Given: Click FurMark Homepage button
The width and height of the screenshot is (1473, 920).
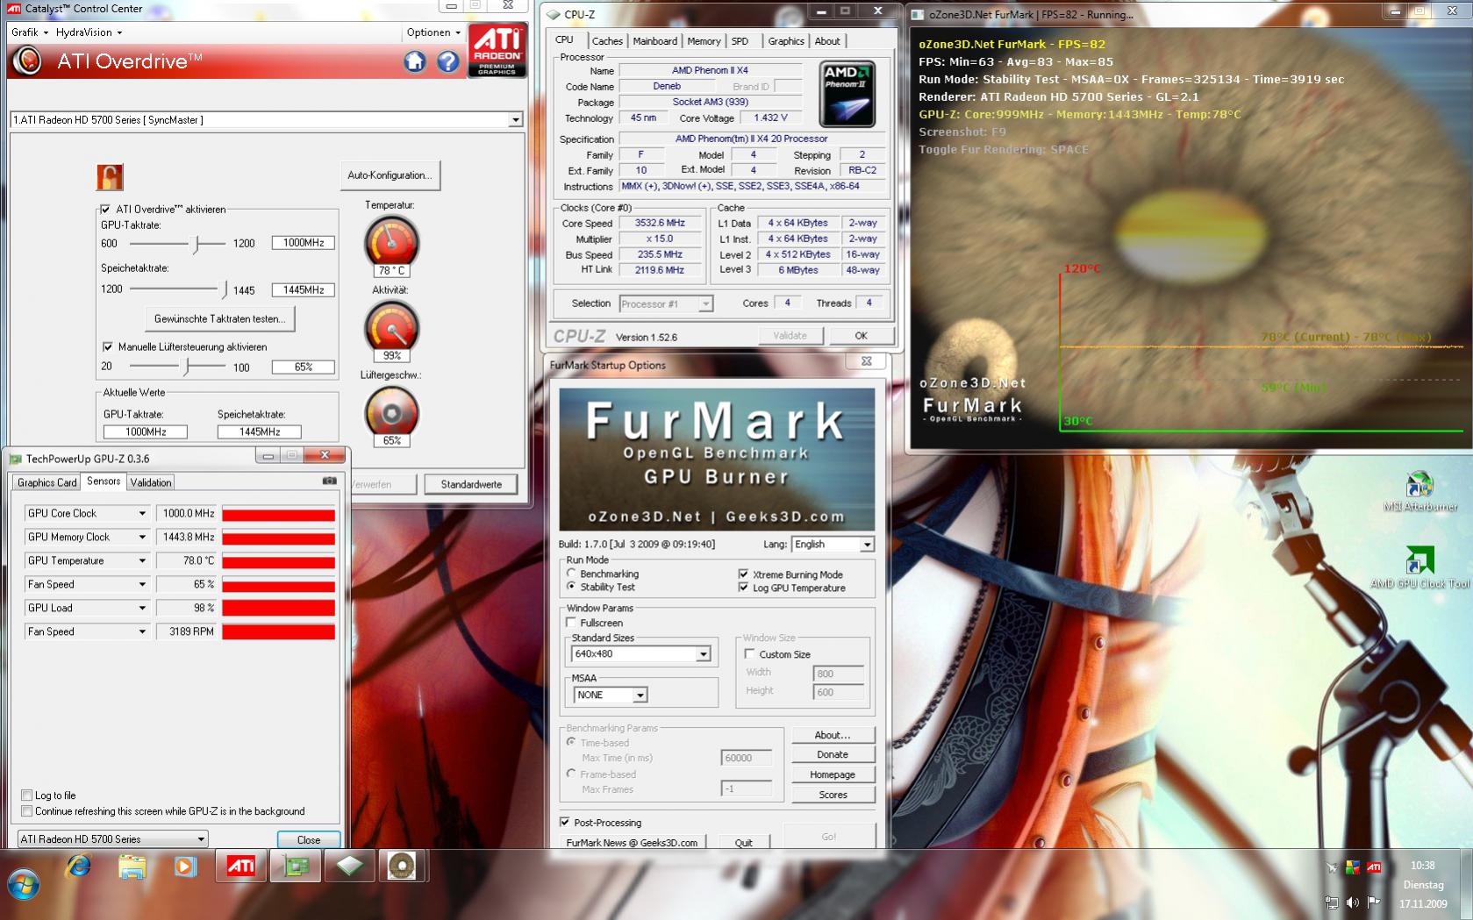Looking at the screenshot, I should 833,774.
